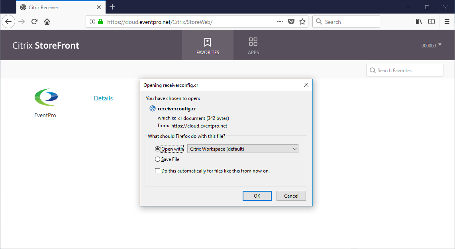Select the Save File radio button
This screenshot has width=455, height=249.
(x=157, y=159)
